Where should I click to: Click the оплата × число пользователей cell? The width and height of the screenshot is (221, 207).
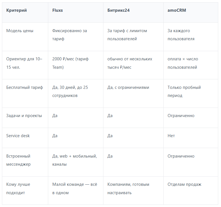tap(183, 63)
